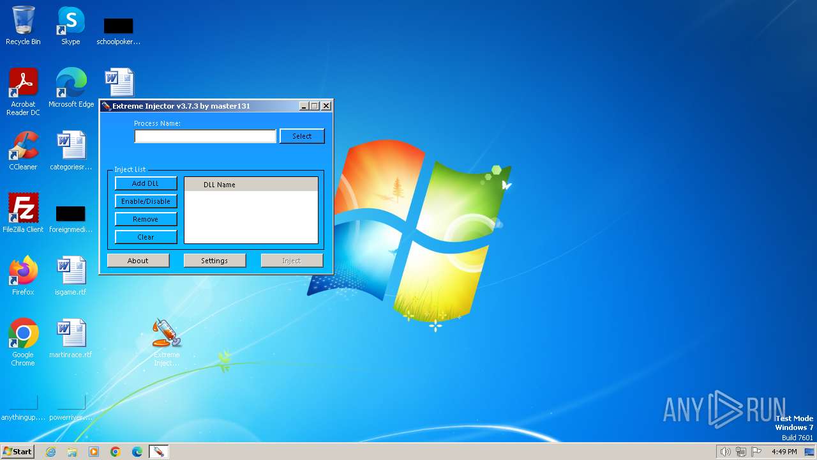Click the Extreme Injector title bar syringe icon
Image resolution: width=817 pixels, height=460 pixels.
(x=107, y=106)
